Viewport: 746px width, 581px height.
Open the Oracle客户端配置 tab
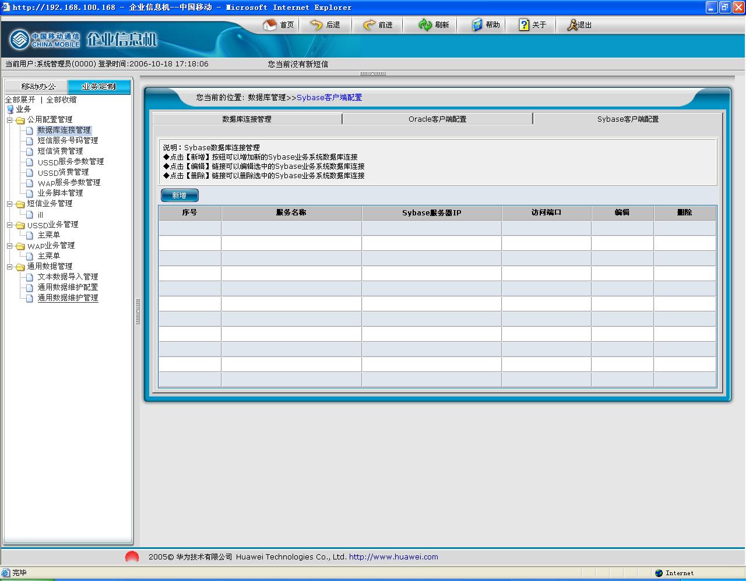[x=438, y=119]
